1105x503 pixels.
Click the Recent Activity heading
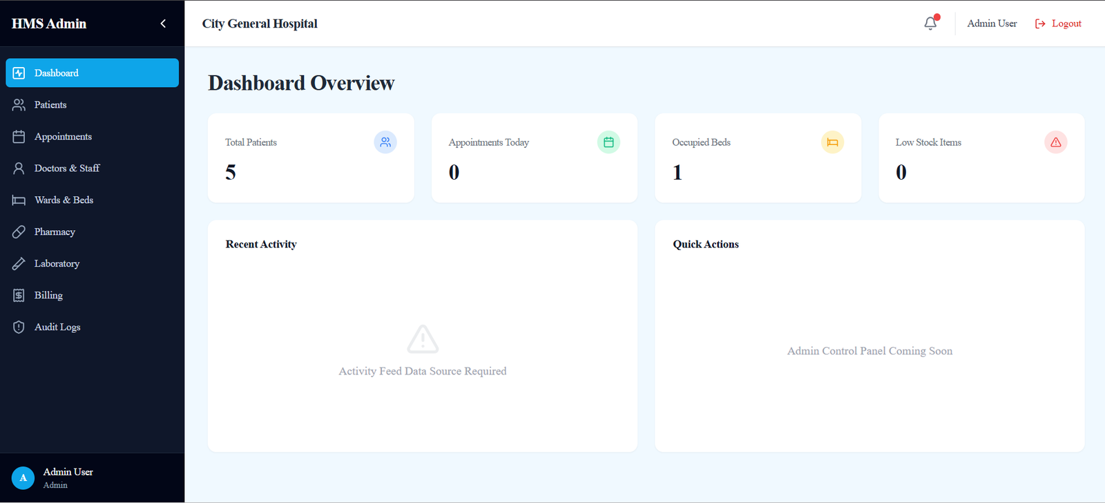point(261,245)
